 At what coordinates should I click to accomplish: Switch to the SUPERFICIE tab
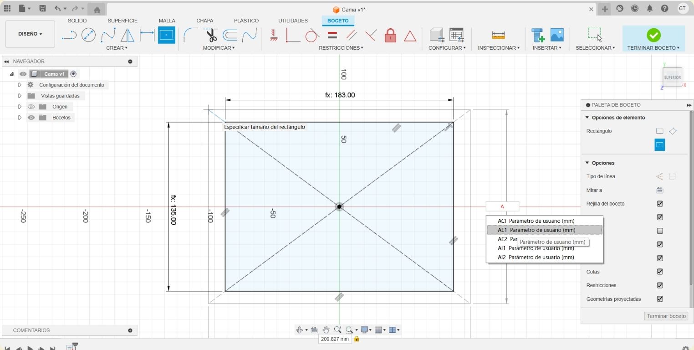[122, 21]
